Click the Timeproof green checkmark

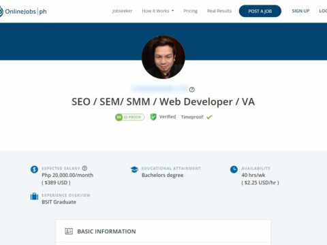click(209, 117)
